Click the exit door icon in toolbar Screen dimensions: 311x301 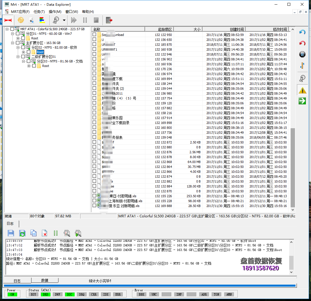coord(109,20)
